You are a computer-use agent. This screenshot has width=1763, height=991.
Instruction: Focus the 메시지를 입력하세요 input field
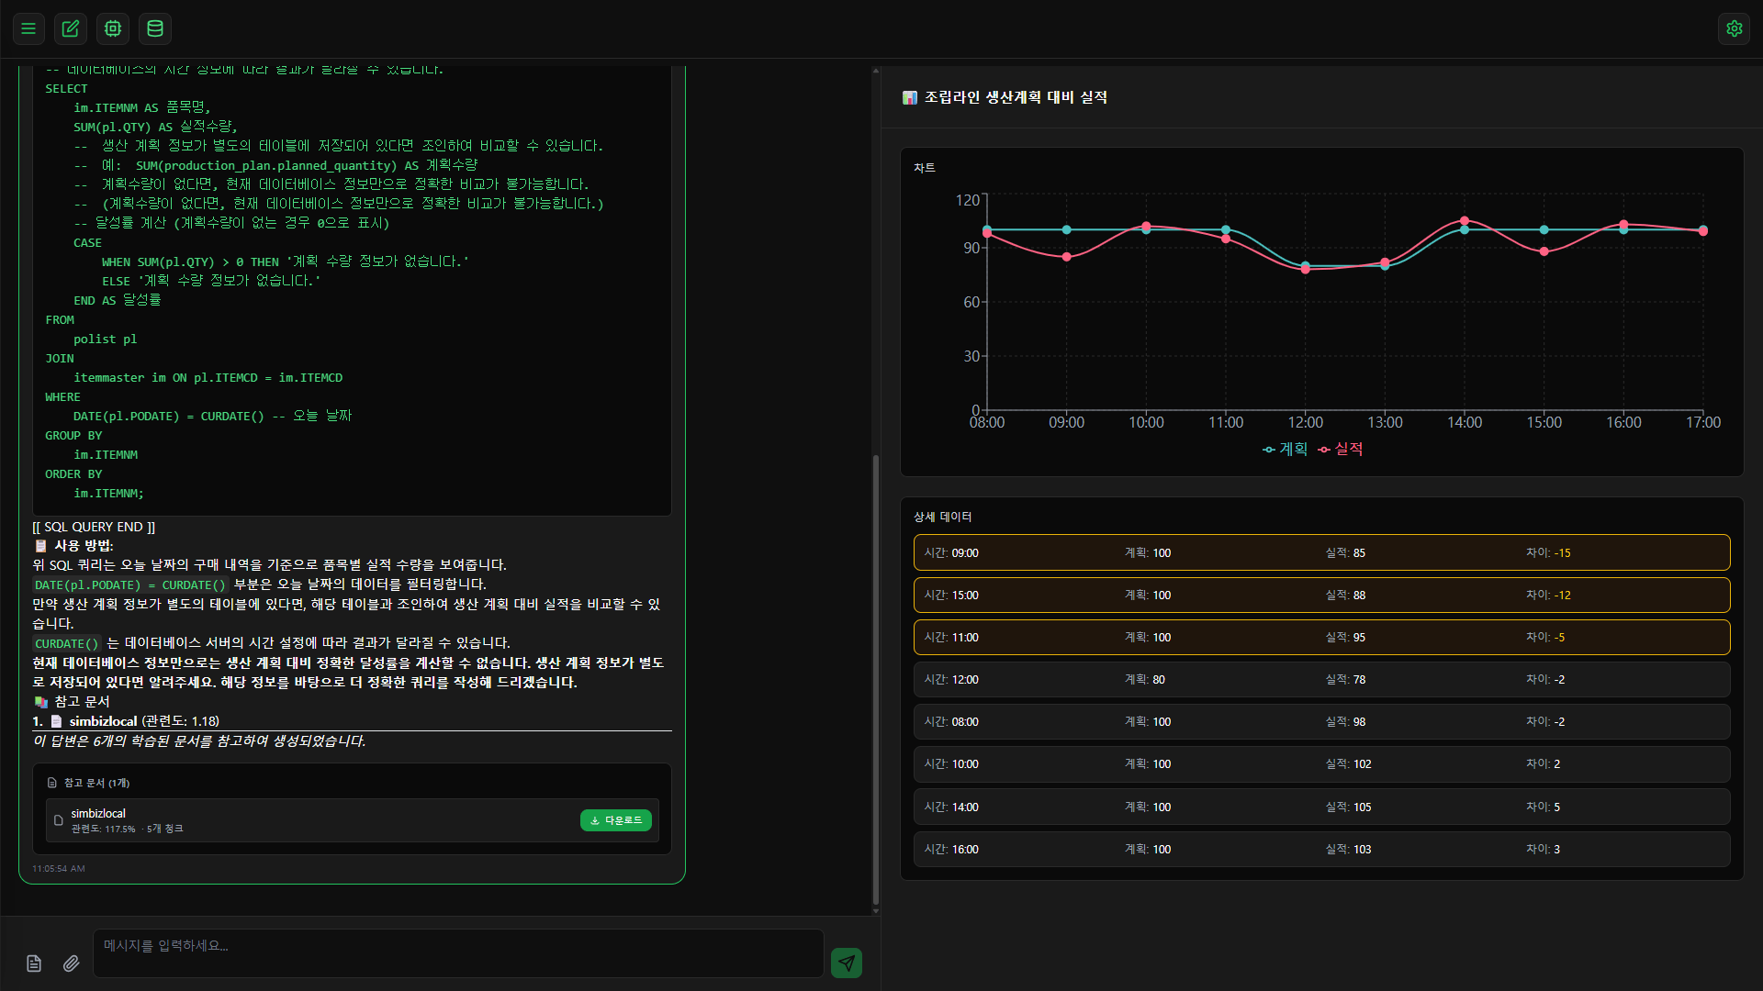click(457, 952)
